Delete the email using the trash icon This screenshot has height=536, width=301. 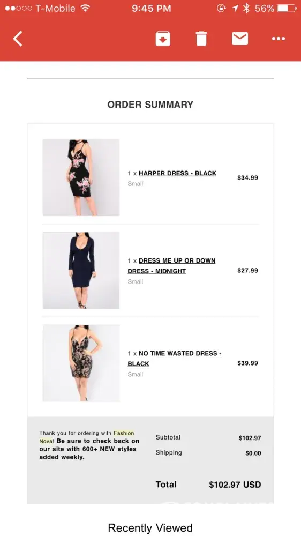click(x=201, y=38)
